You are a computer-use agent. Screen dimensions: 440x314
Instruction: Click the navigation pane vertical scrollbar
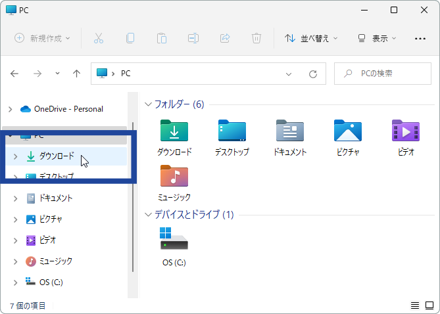[133, 197]
